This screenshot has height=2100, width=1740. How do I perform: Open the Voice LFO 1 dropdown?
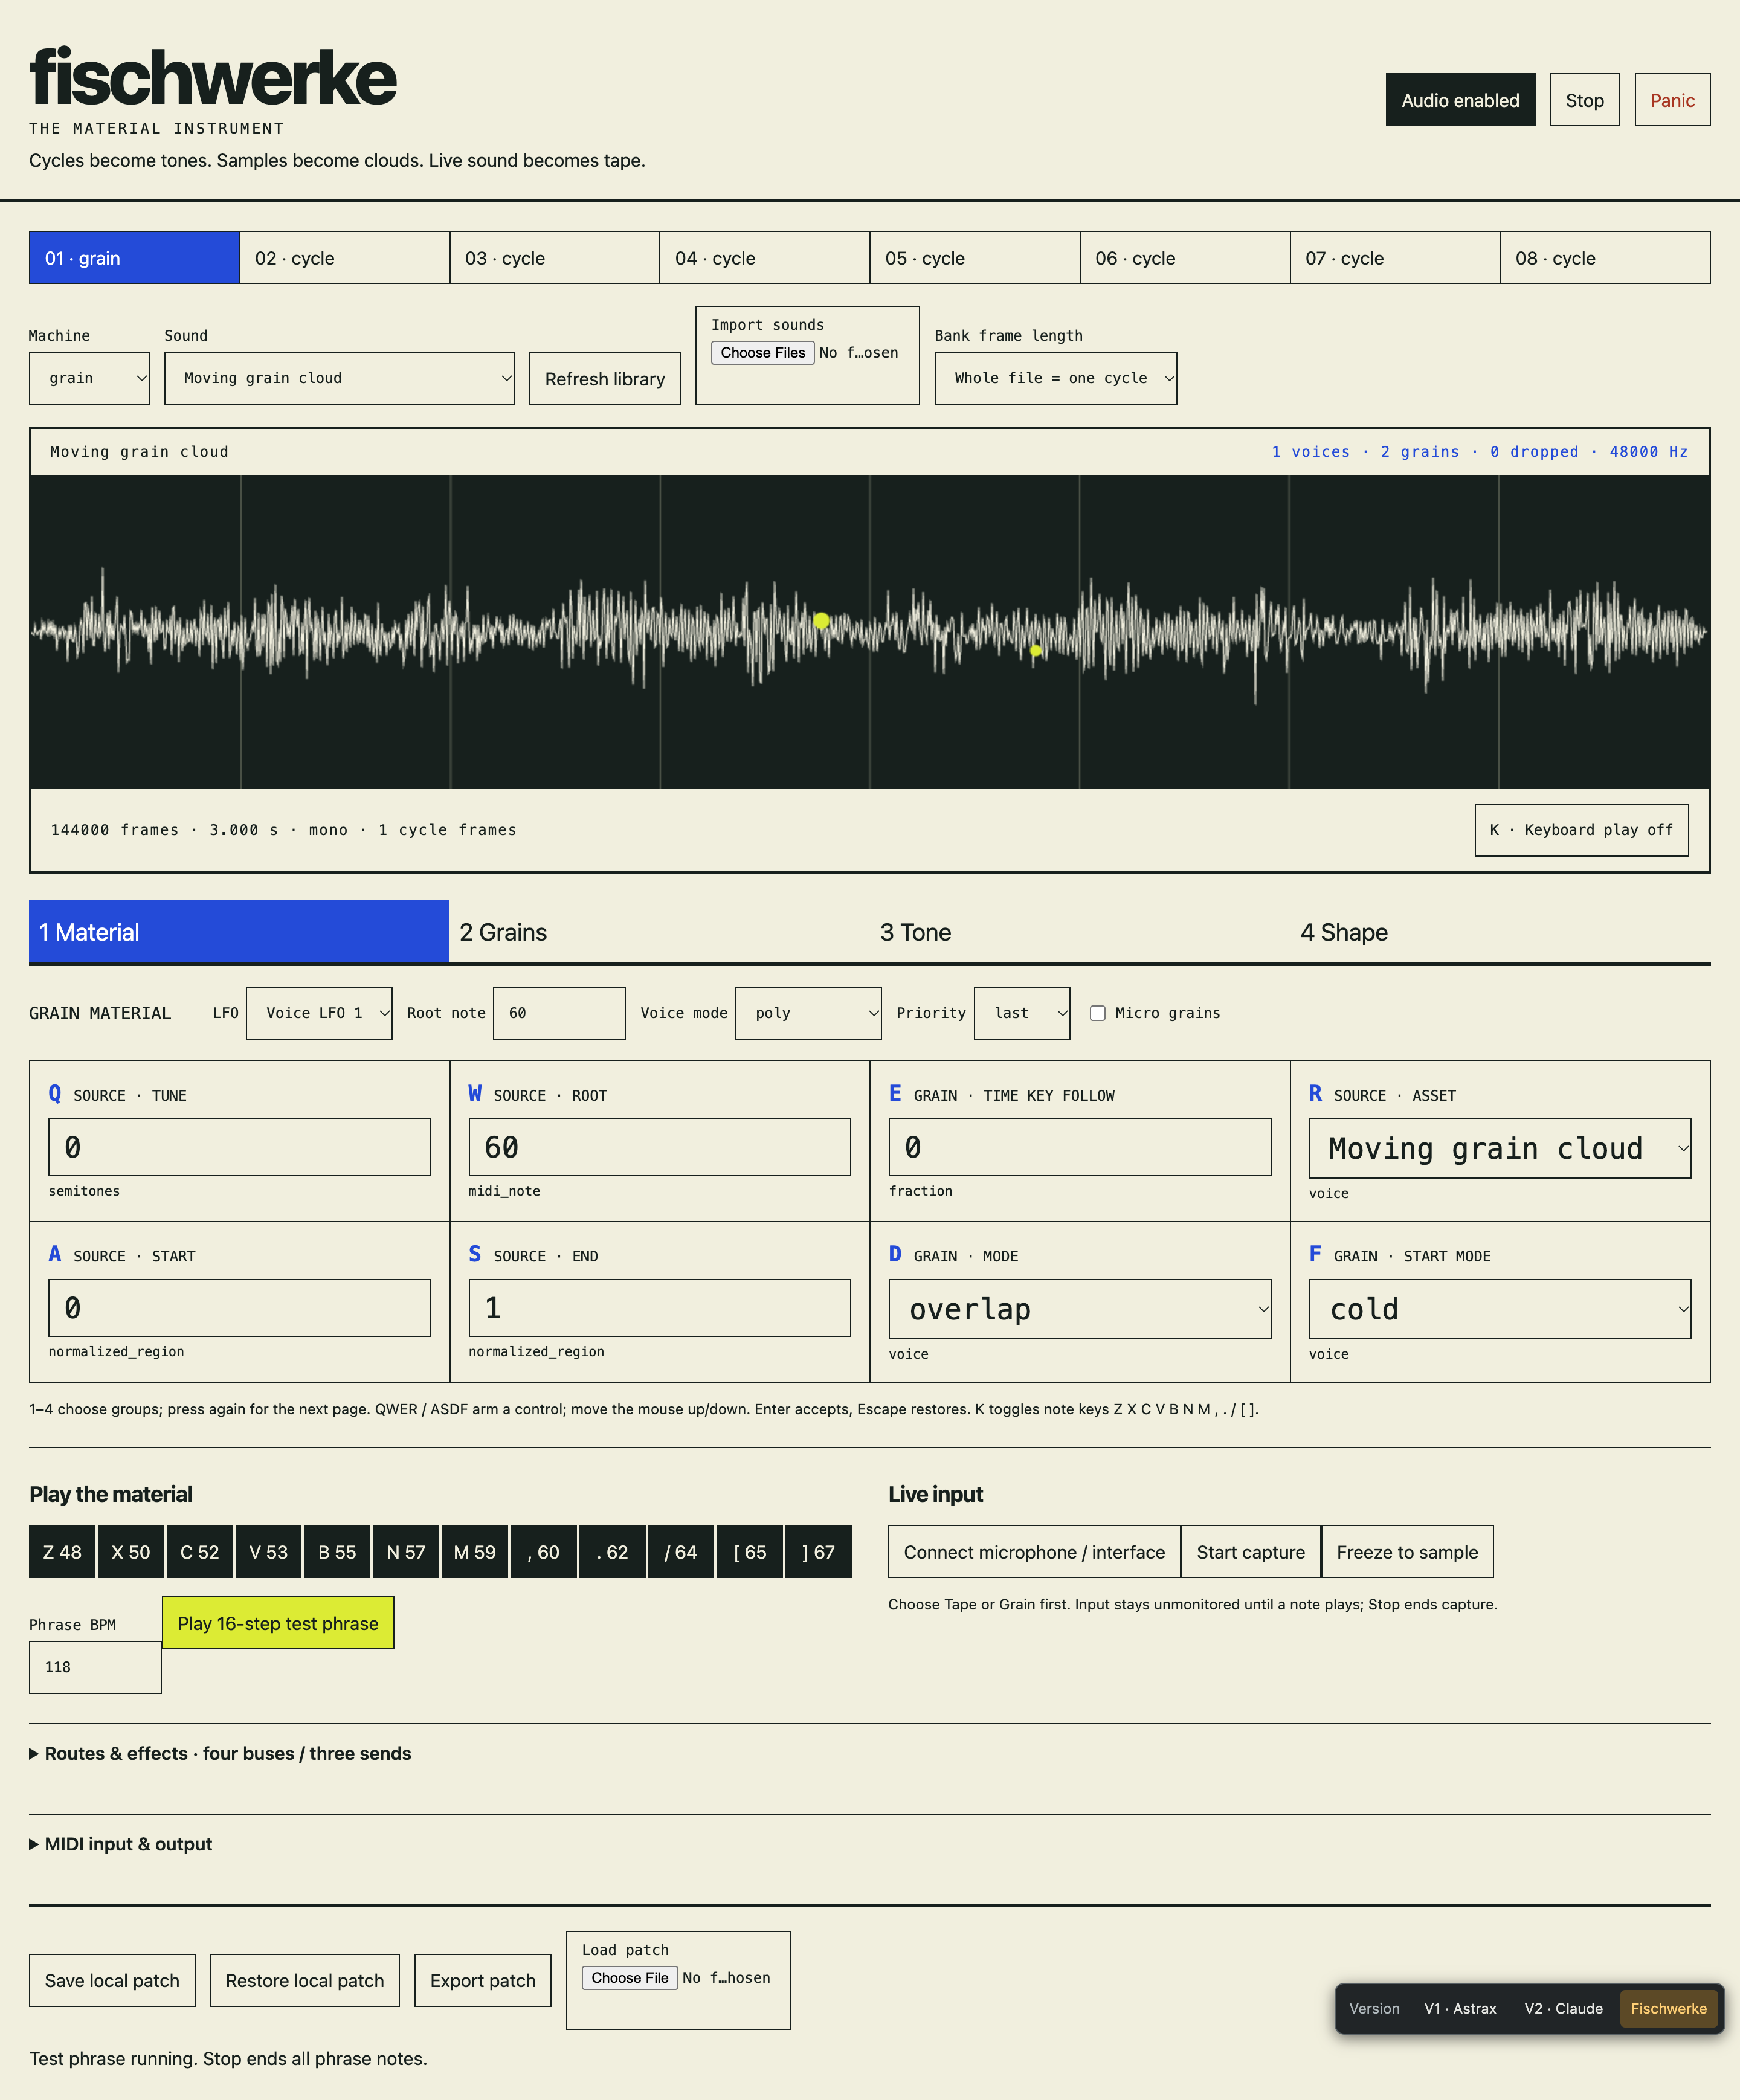pyautogui.click(x=319, y=1013)
